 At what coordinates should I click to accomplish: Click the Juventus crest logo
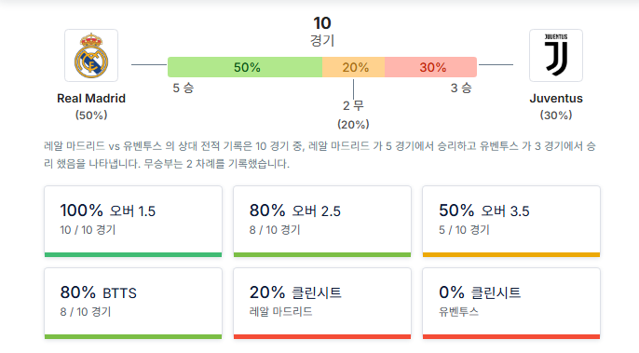coord(556,56)
